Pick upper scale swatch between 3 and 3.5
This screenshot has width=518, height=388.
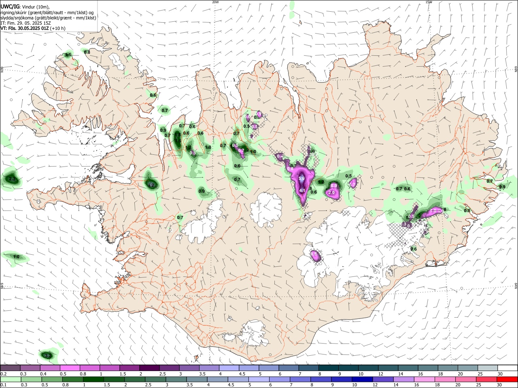pos(189,368)
